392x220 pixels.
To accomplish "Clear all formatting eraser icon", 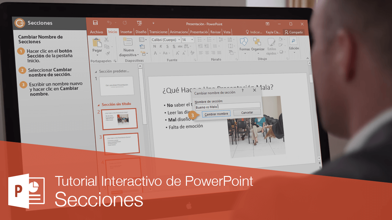I will tap(192, 53).
